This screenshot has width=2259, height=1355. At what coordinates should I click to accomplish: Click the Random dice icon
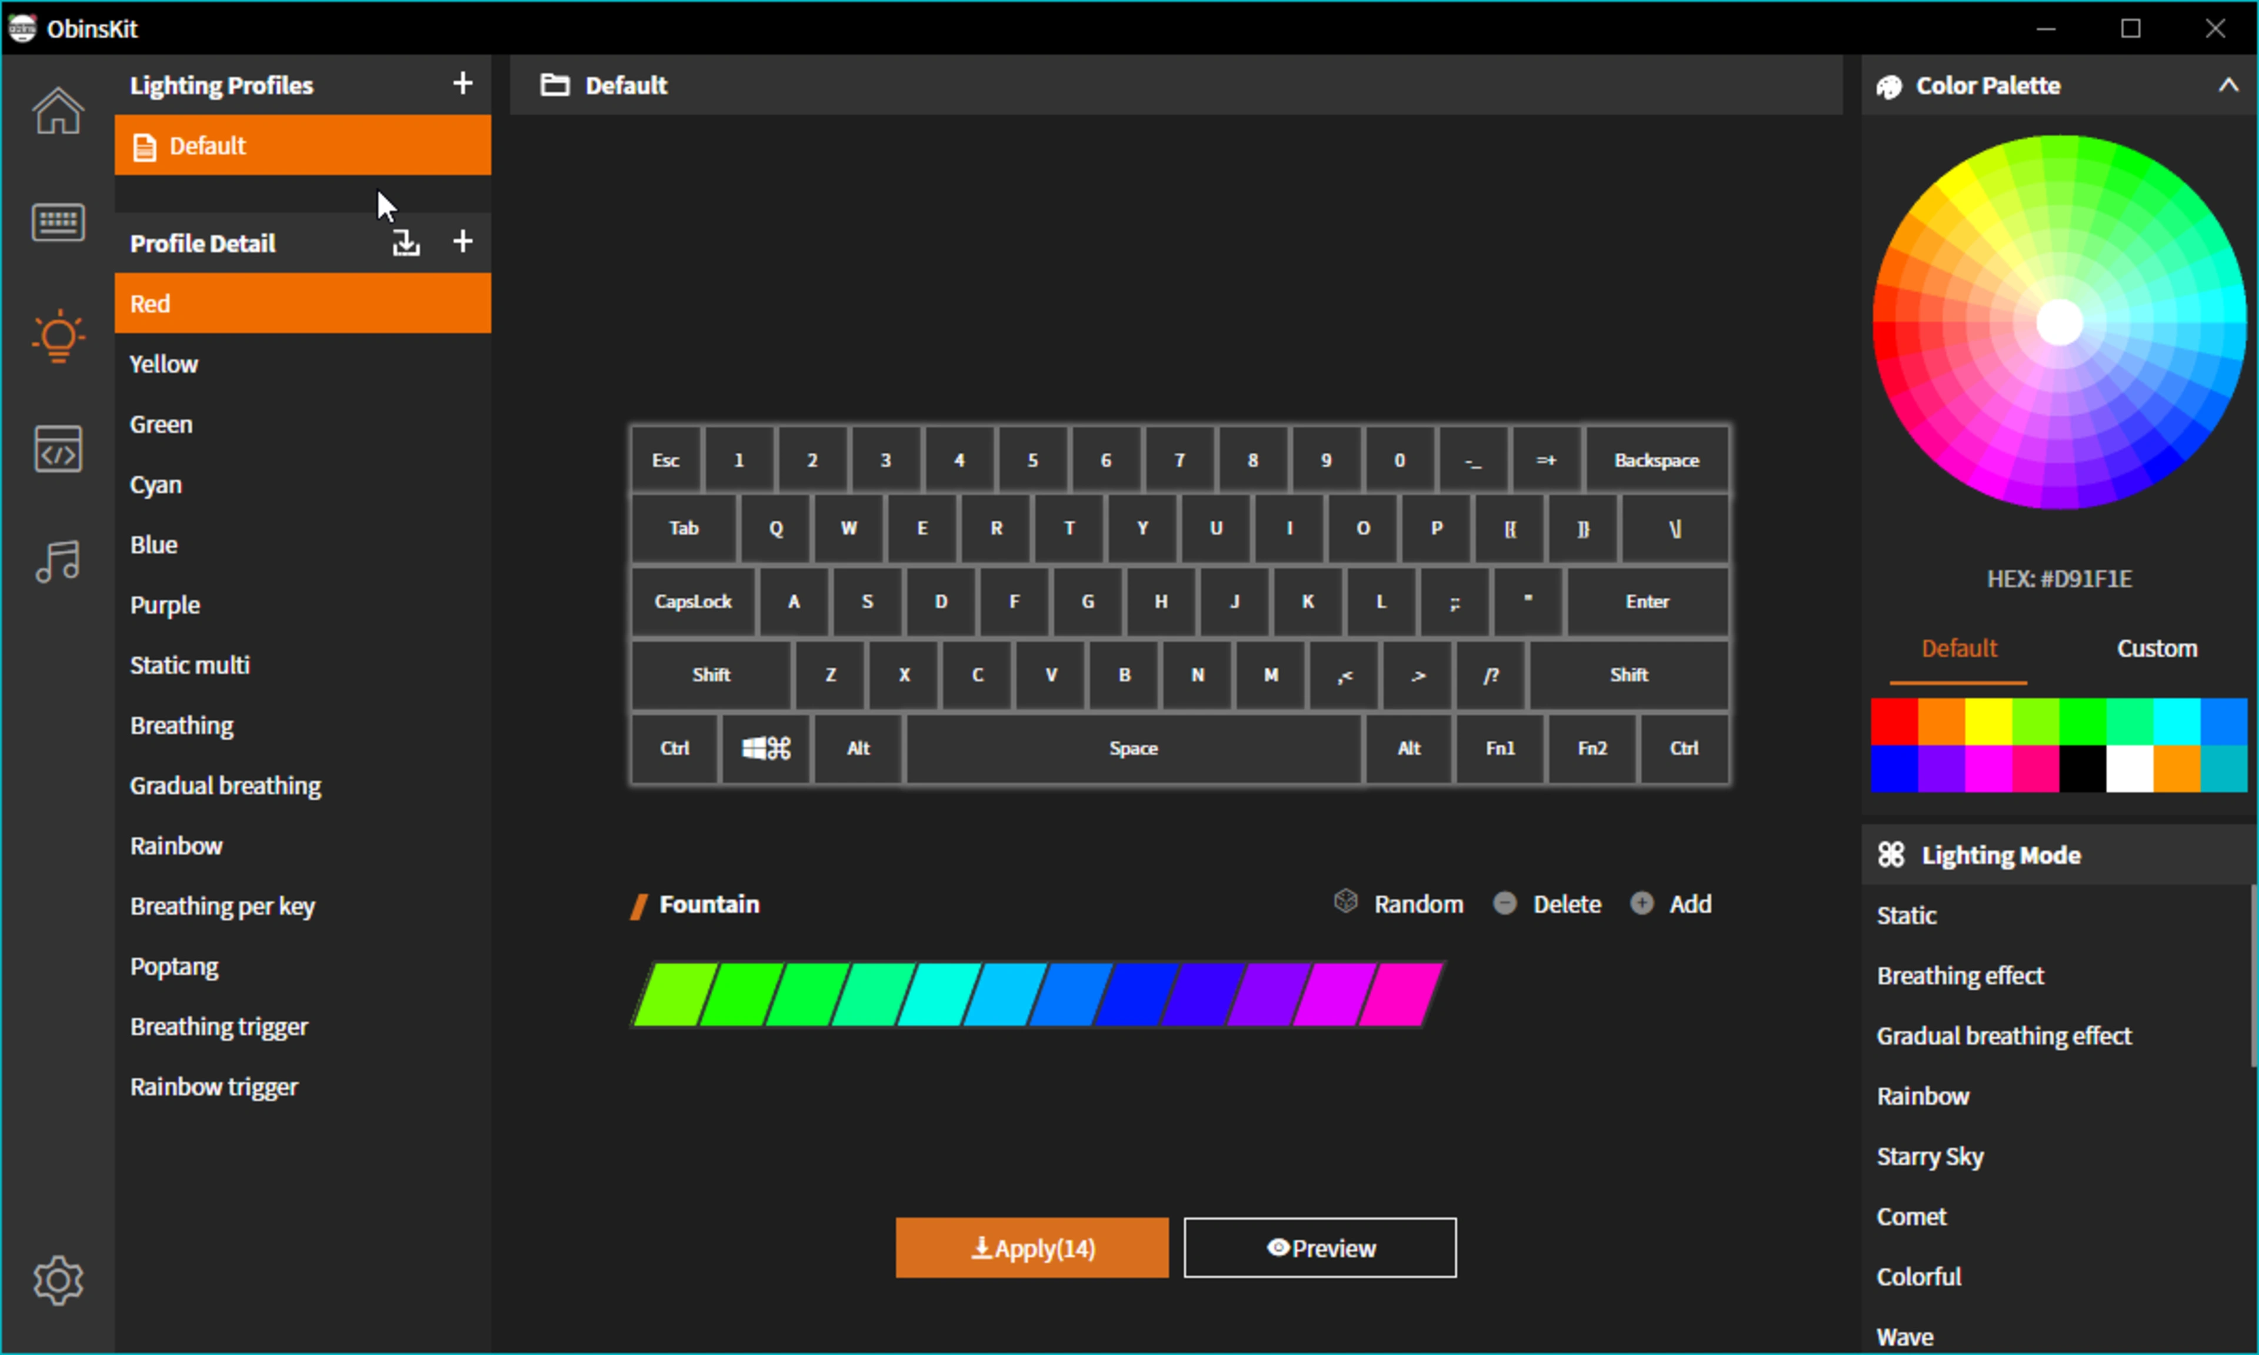(1345, 902)
